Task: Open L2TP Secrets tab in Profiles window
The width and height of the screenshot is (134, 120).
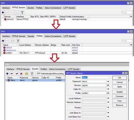Action: click(69, 36)
